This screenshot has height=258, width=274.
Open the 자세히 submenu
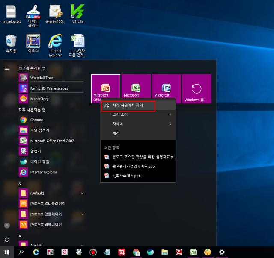[x=138, y=124]
